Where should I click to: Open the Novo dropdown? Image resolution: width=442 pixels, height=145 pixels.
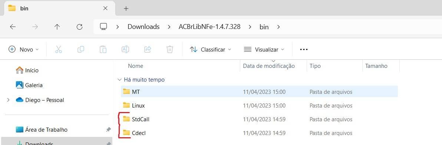(x=24, y=49)
